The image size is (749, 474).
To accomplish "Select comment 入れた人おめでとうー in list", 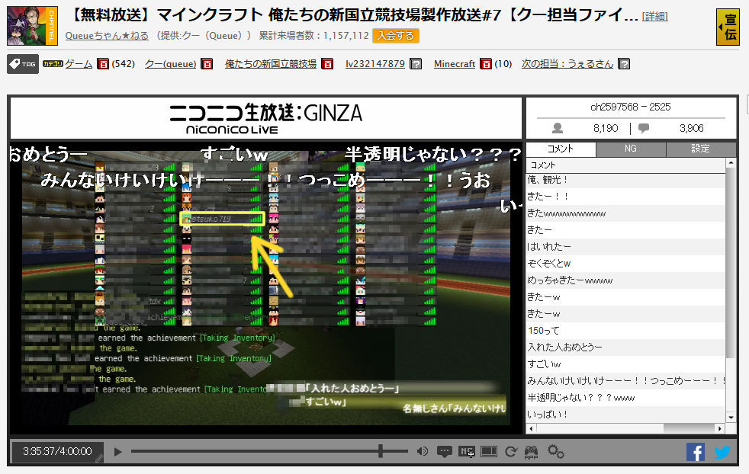I will (x=625, y=347).
